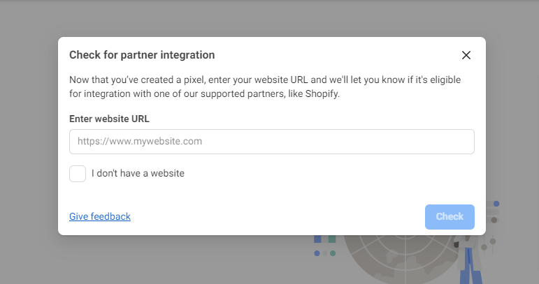Click into the website URL text field
This screenshot has height=284, width=539.
(271, 142)
